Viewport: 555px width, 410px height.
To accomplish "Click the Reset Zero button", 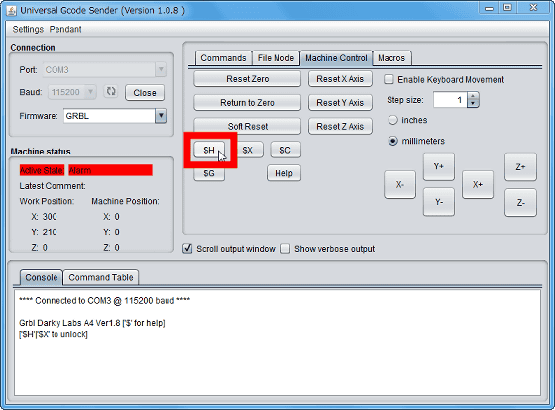I will click(248, 79).
